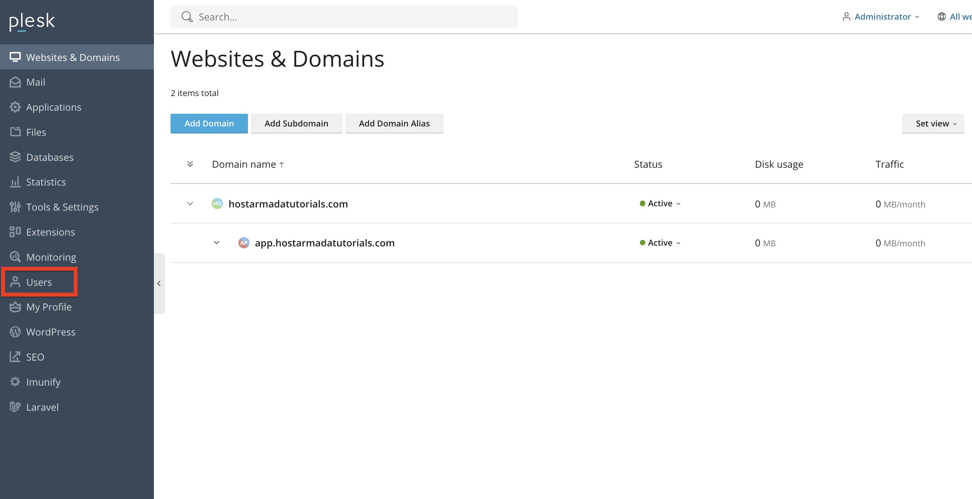Click the Laravel logo icon
This screenshot has height=499, width=972.
pyautogui.click(x=15, y=407)
